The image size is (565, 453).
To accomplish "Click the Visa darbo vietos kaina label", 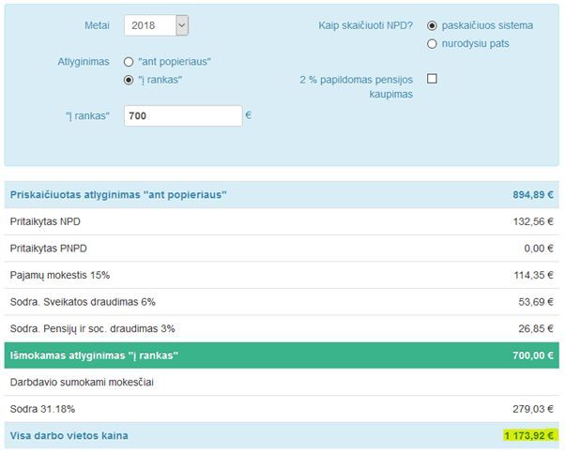I will [69, 436].
